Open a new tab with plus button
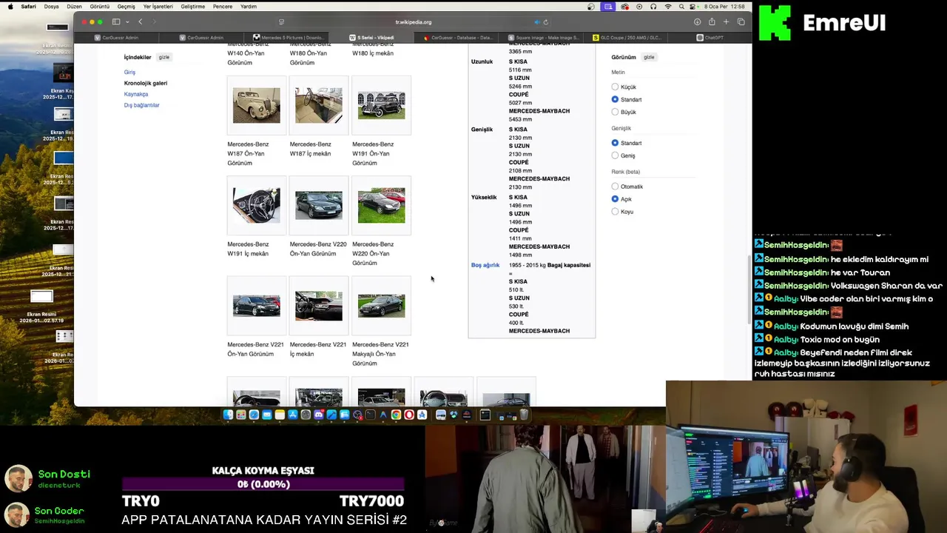 727,21
